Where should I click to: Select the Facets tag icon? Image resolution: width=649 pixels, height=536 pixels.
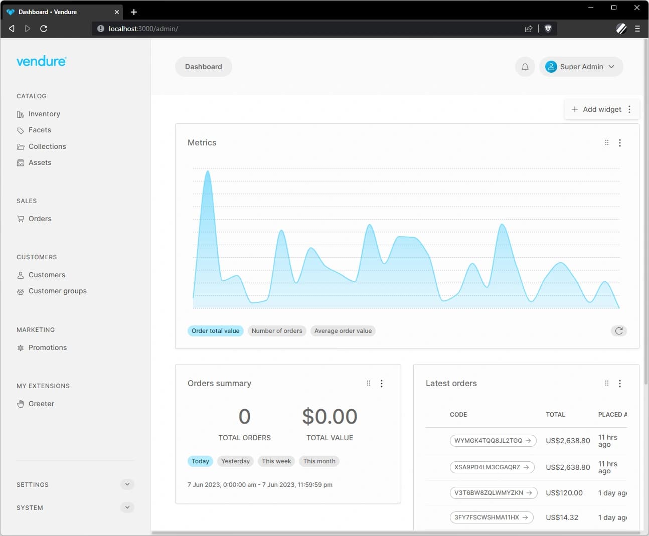(21, 130)
